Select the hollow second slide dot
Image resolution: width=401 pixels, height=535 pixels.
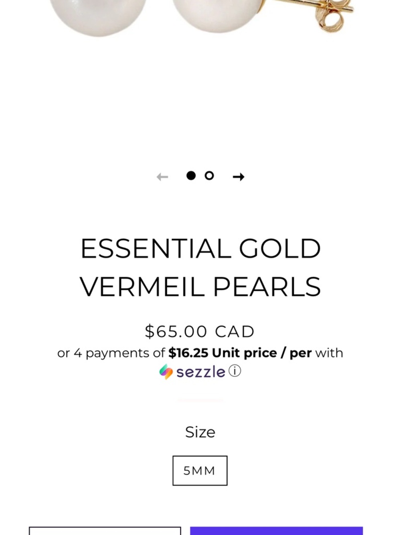coord(209,175)
